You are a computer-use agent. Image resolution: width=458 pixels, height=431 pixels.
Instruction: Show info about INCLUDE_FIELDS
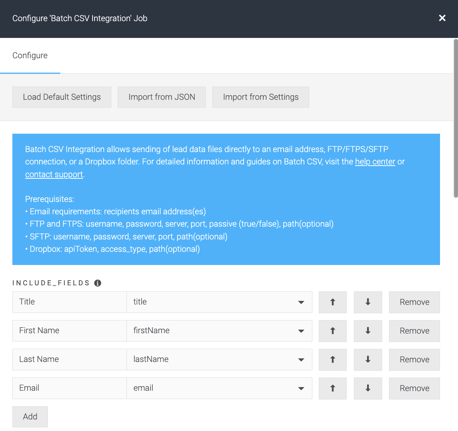(98, 283)
